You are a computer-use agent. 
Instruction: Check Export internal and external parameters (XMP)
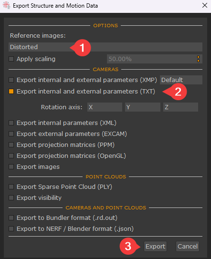click(x=11, y=80)
